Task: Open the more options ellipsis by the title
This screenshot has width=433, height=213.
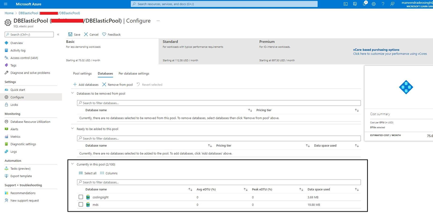Action: click(158, 21)
